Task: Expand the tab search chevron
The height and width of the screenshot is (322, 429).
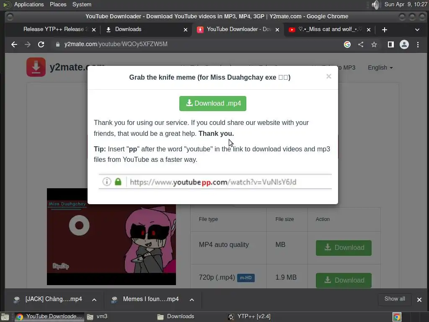Action: click(x=417, y=30)
